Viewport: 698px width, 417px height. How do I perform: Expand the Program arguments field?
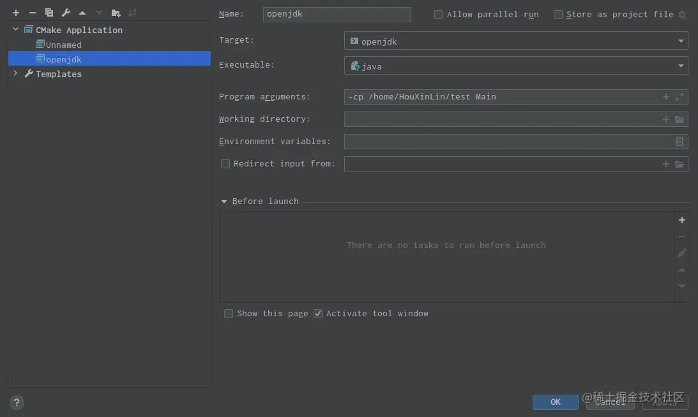[679, 97]
